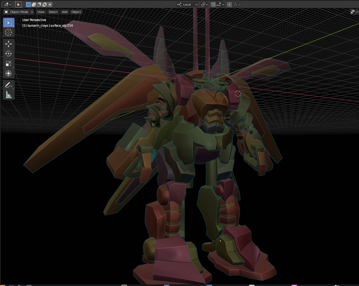Click the 'bumarin_clays | surface_obj.056' label
This screenshot has width=359, height=286.
(x=50, y=26)
